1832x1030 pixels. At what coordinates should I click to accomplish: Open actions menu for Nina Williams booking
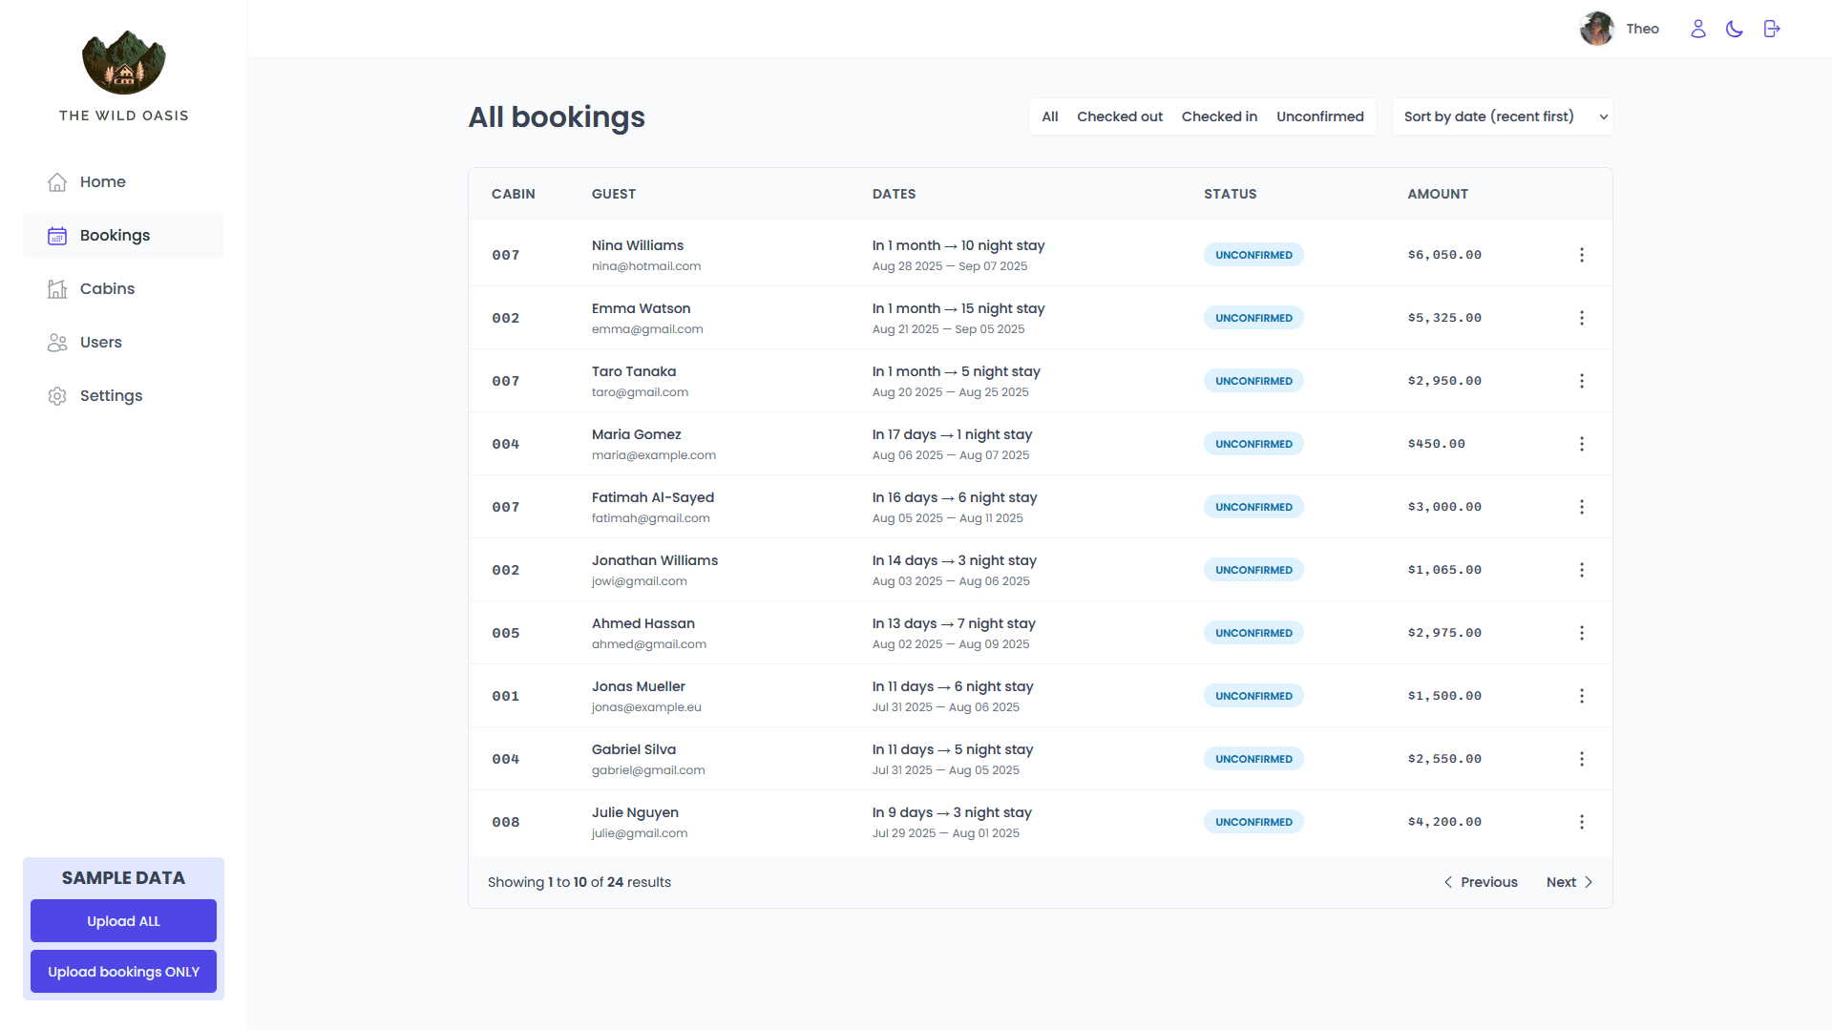coord(1582,254)
